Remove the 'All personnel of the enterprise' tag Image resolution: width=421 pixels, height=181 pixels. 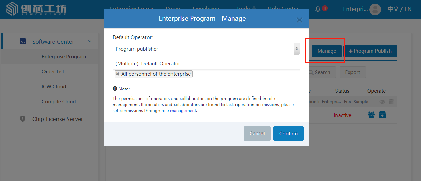118,74
